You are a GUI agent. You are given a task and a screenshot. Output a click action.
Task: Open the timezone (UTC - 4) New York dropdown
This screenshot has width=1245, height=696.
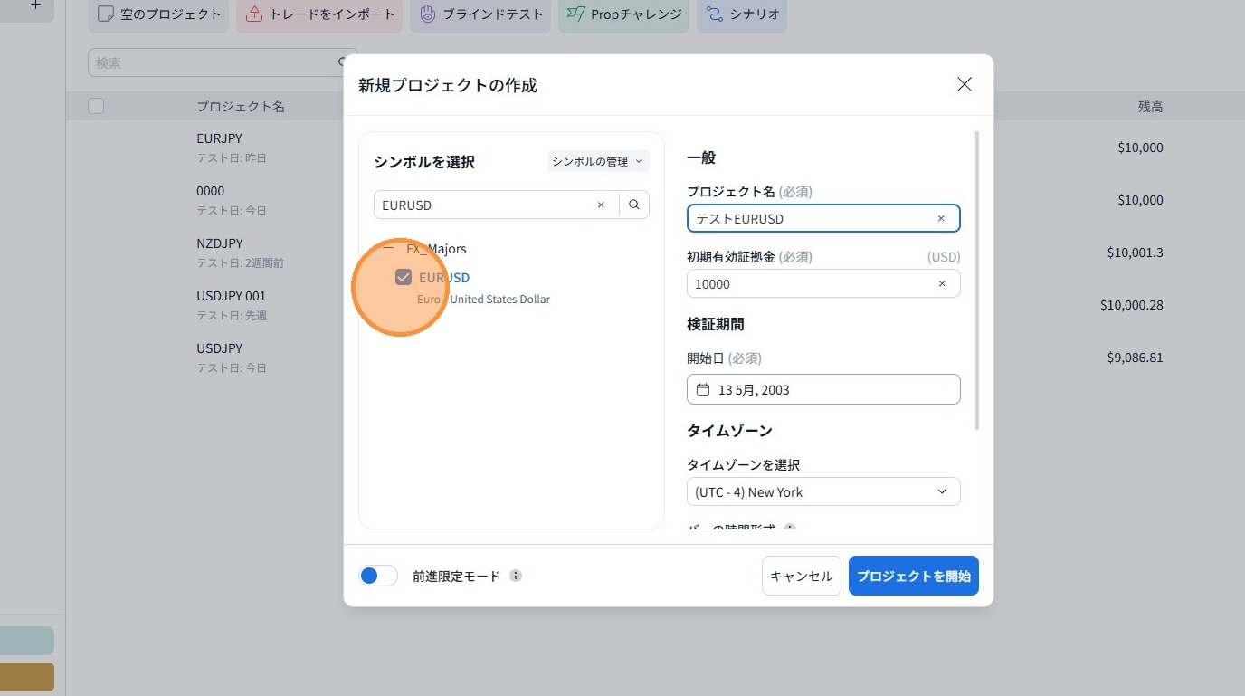pos(823,491)
